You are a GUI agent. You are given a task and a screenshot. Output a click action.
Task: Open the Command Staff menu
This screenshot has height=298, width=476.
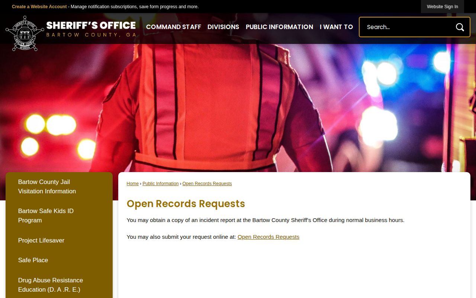174,27
